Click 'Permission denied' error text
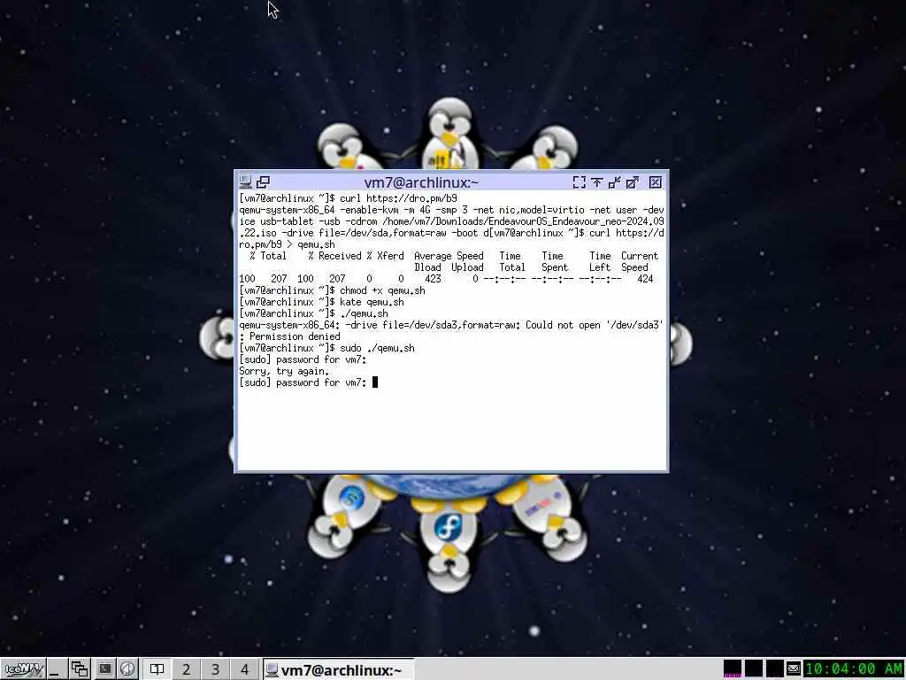The image size is (906, 680). tap(295, 336)
